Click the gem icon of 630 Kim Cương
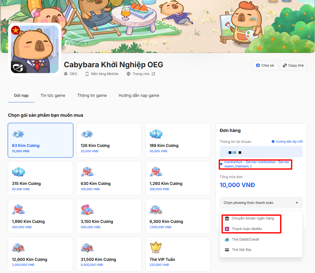Image resolution: width=315 pixels, height=273 pixels. [x=87, y=172]
